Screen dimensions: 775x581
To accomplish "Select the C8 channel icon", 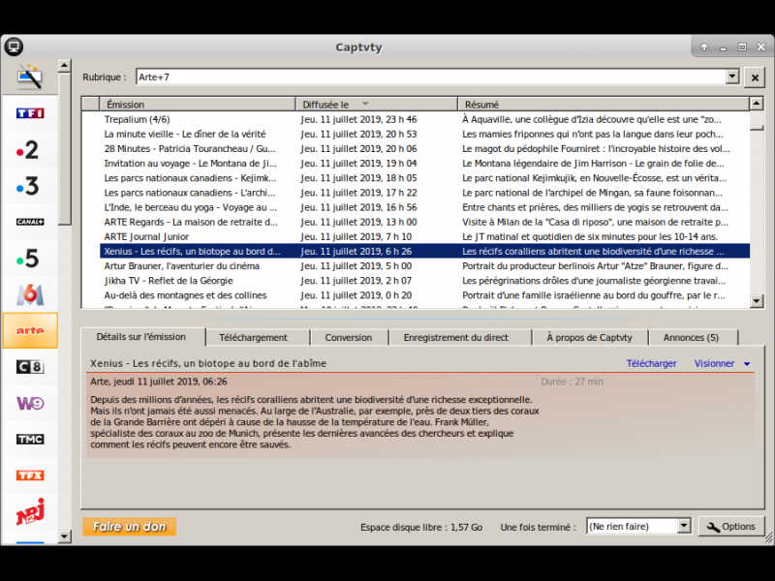I will pos(30,367).
